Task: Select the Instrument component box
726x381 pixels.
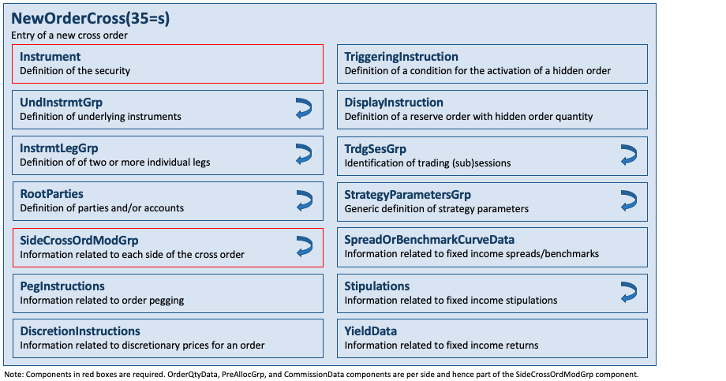Action: tap(167, 64)
